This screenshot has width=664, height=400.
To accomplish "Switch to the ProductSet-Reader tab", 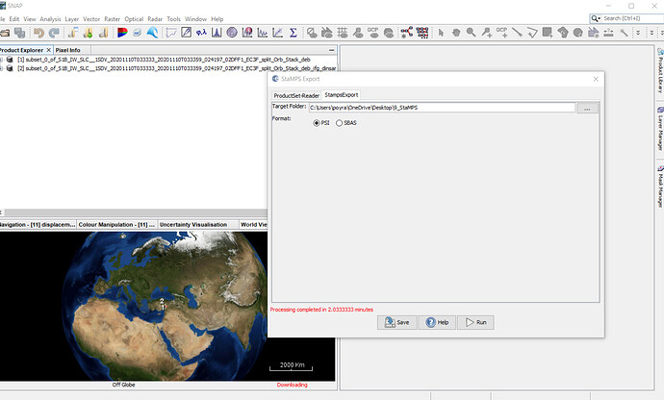I will point(296,95).
